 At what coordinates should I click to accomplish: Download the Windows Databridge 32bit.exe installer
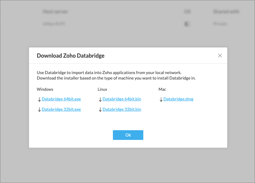(61, 109)
